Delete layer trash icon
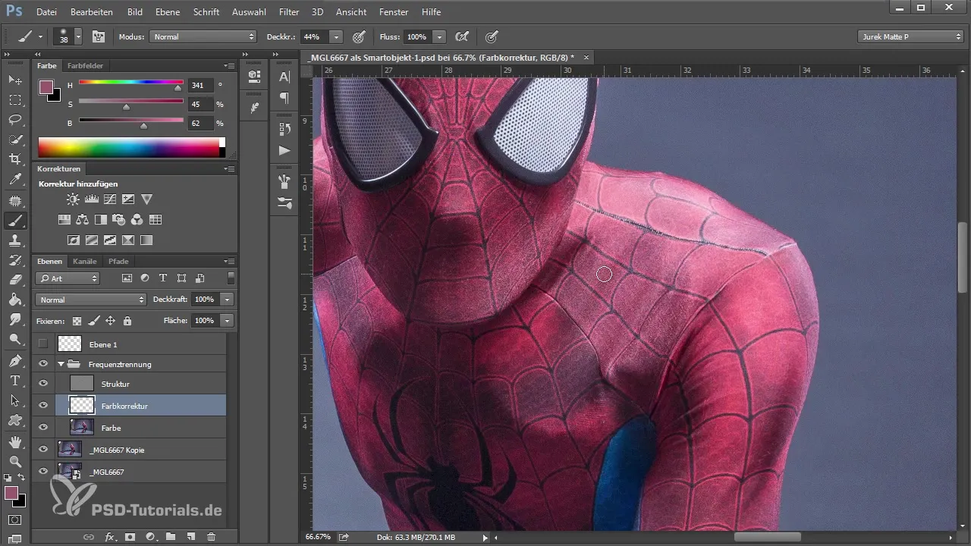Screen dimensions: 971x546 point(212,537)
